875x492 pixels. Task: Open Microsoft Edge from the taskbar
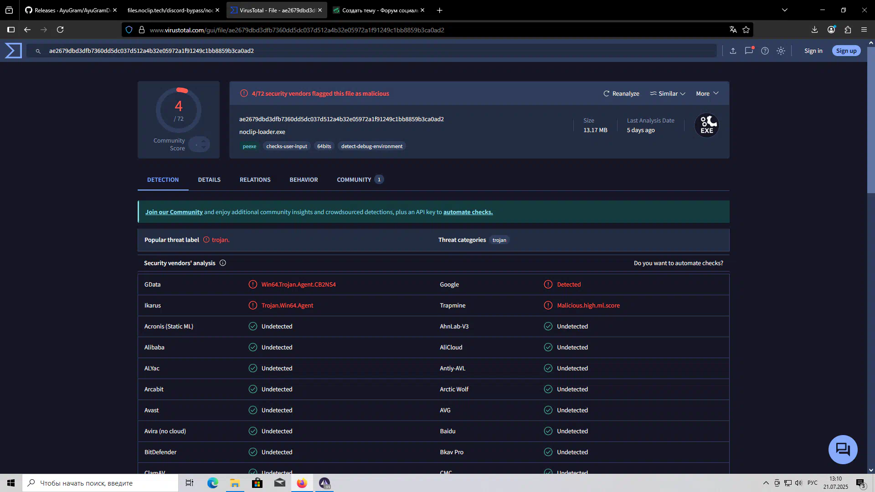[212, 483]
